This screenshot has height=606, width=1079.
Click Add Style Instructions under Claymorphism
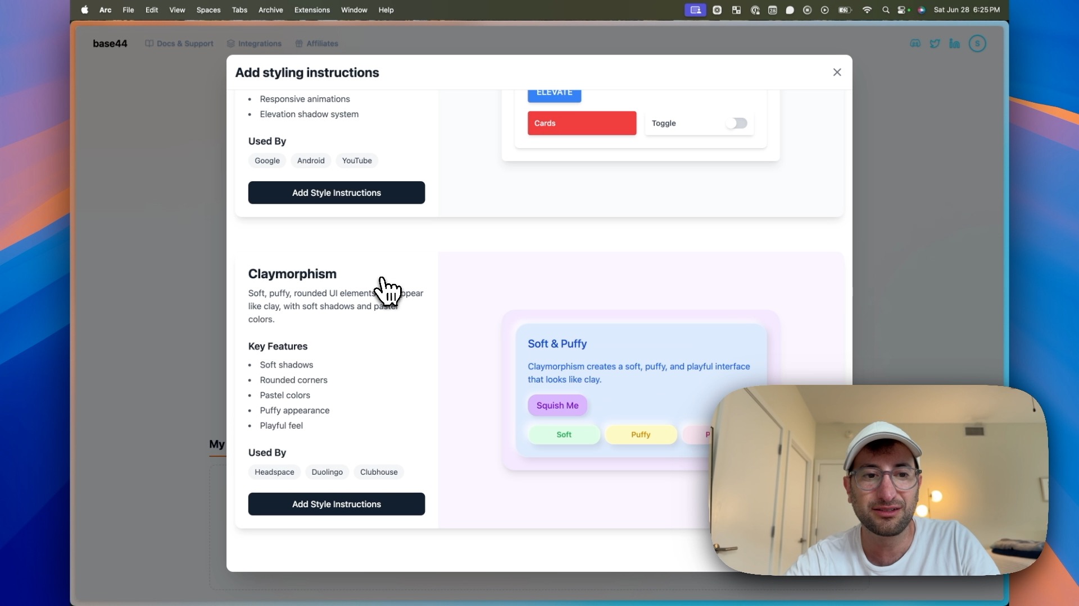tap(336, 504)
